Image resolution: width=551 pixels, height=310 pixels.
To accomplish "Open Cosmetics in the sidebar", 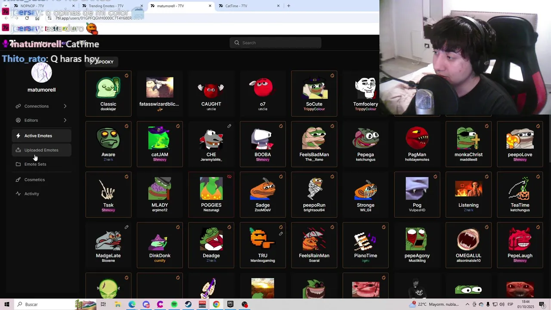I will click(x=41, y=180).
